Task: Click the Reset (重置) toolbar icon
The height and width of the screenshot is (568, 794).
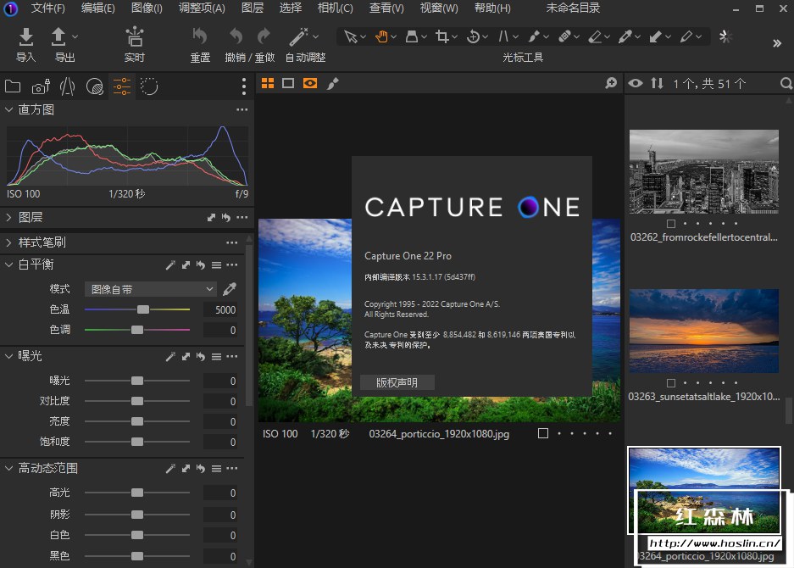Action: [x=200, y=37]
